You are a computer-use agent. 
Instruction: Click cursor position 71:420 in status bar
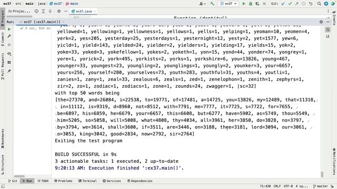[x=265, y=186]
